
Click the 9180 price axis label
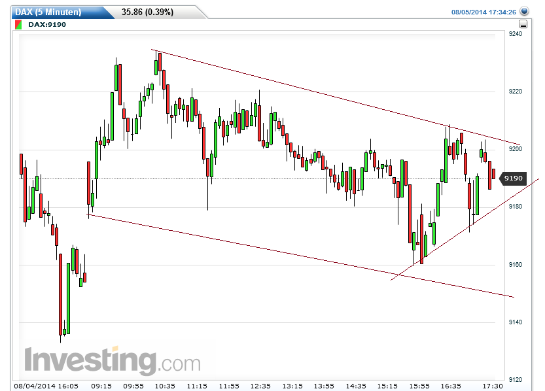[515, 207]
